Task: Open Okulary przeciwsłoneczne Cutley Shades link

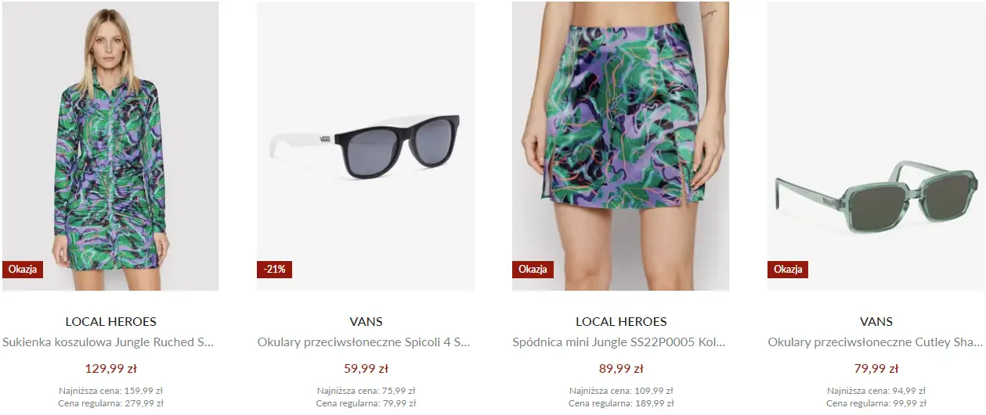Action: pyautogui.click(x=875, y=342)
